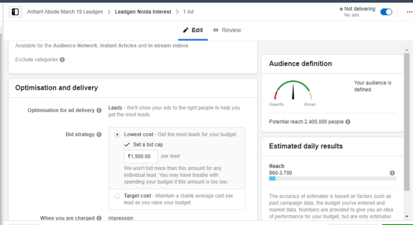The image size is (413, 225).
Task: Click the Exclude categories label
Action: point(37,59)
